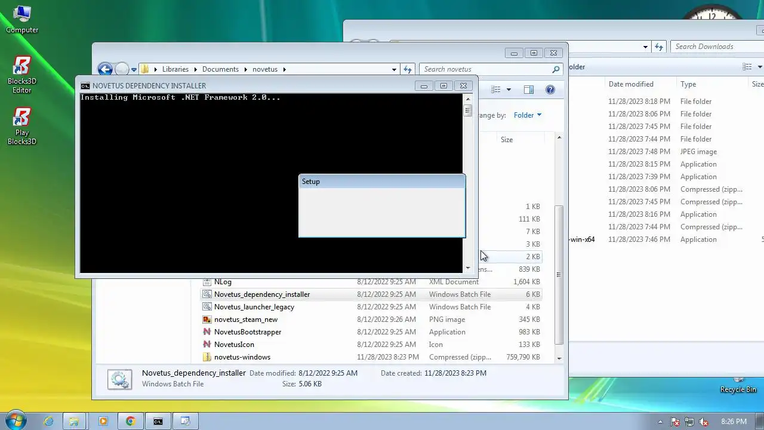Screen dimensions: 764x430
Task: Click the Setup dialog title bar
Action: [382, 182]
